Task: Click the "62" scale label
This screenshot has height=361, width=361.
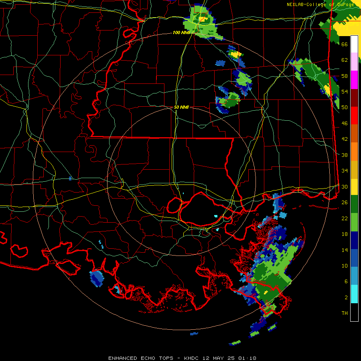Action: point(345,60)
